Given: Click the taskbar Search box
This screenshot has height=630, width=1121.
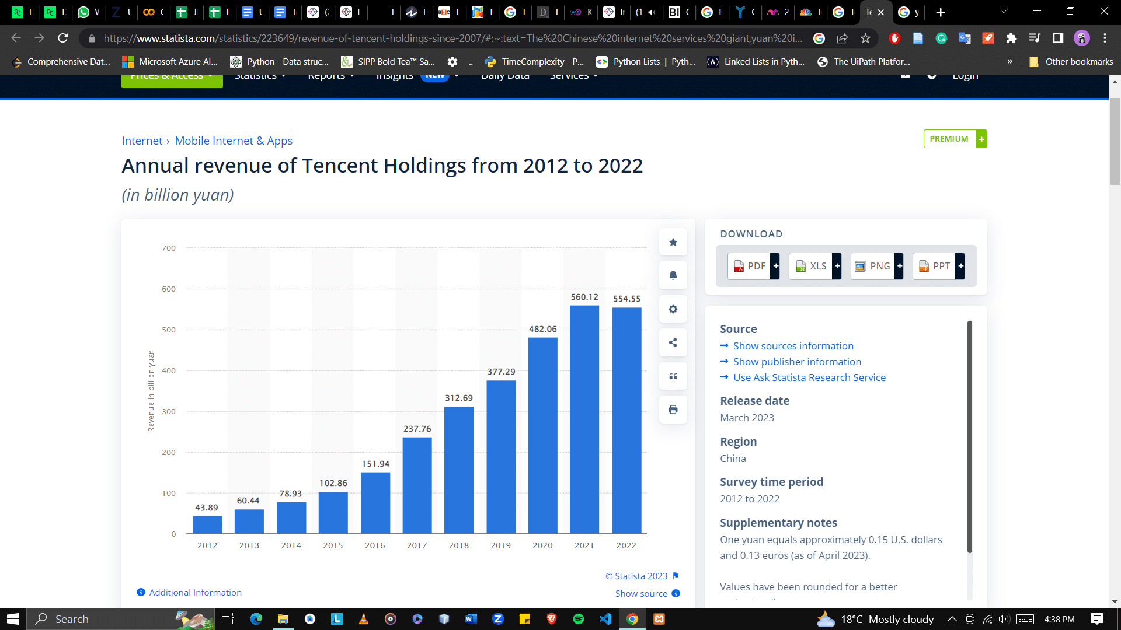Looking at the screenshot, I should 121,619.
